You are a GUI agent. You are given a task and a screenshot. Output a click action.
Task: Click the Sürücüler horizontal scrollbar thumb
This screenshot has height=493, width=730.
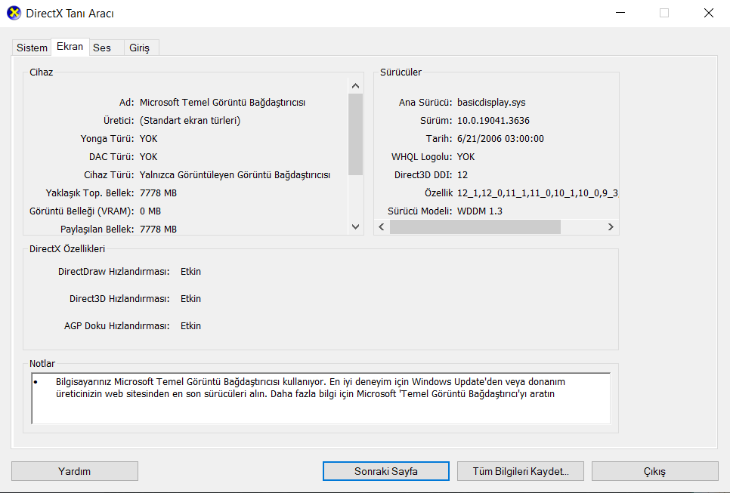tap(475, 227)
